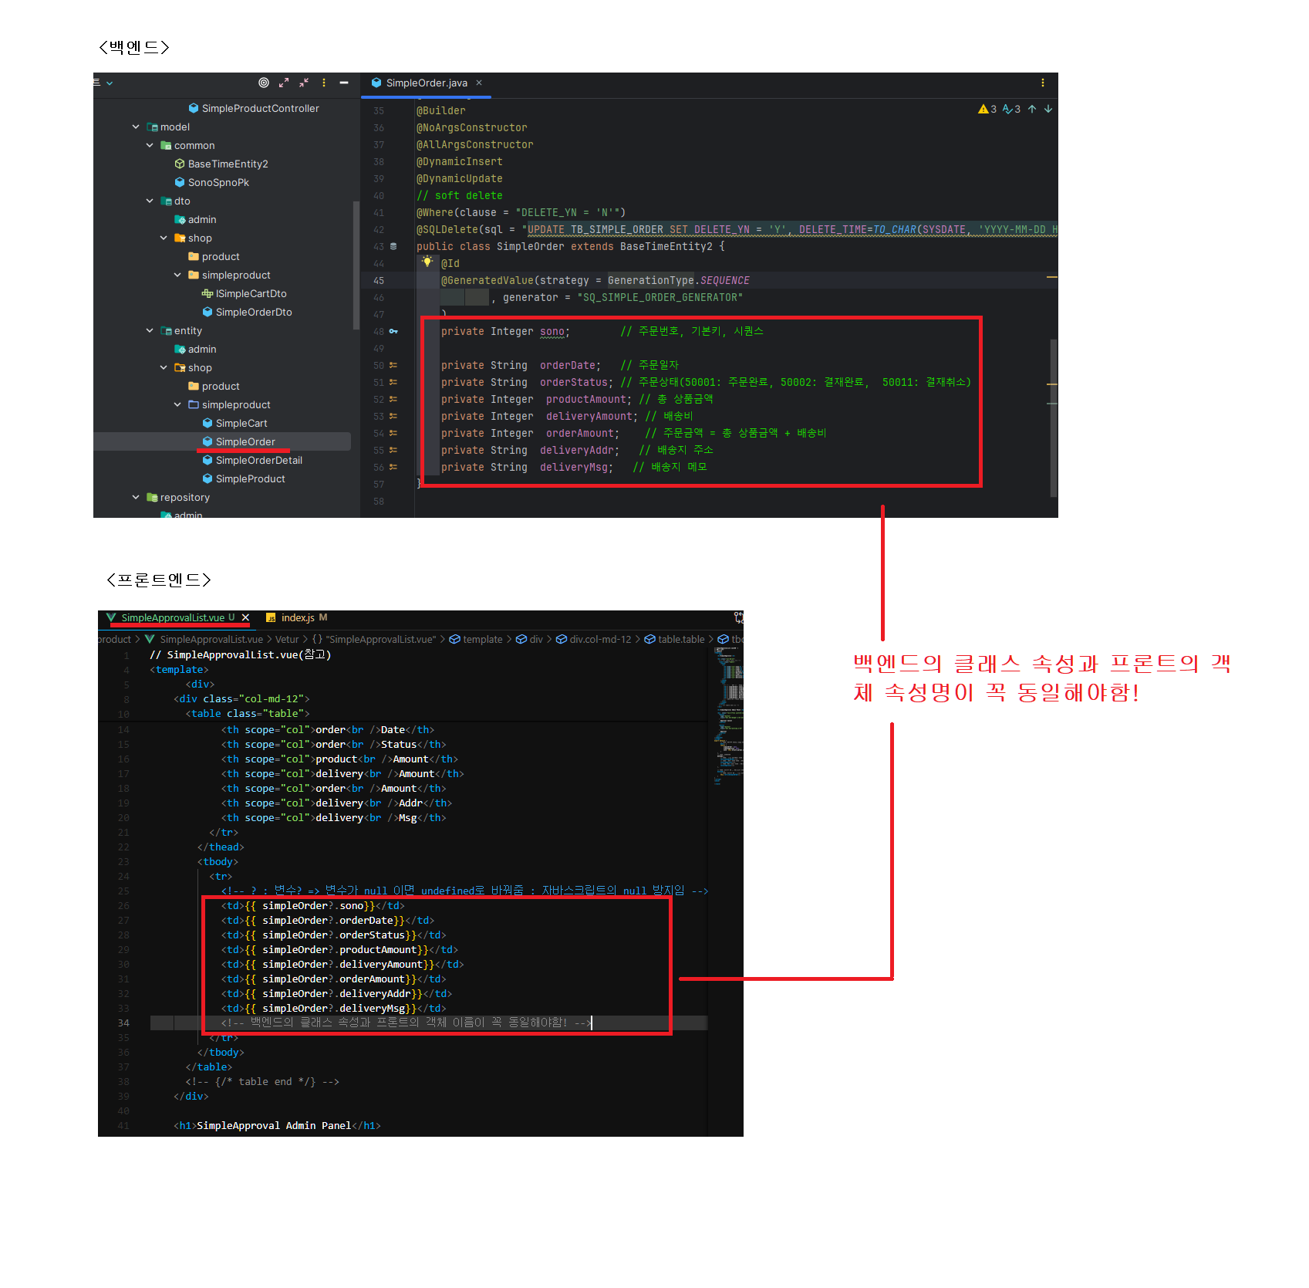Screen dimensions: 1309x1288
Task: Click the Select Opened File target icon
Action: pos(264,83)
